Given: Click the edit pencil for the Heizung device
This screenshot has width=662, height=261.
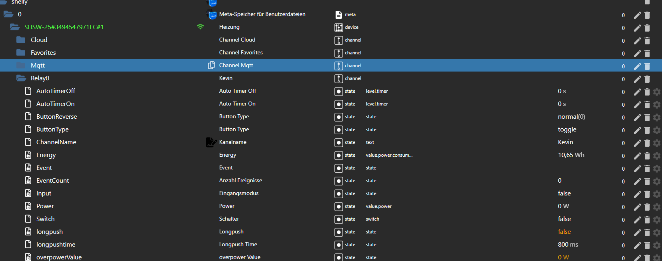Looking at the screenshot, I should pyautogui.click(x=637, y=28).
